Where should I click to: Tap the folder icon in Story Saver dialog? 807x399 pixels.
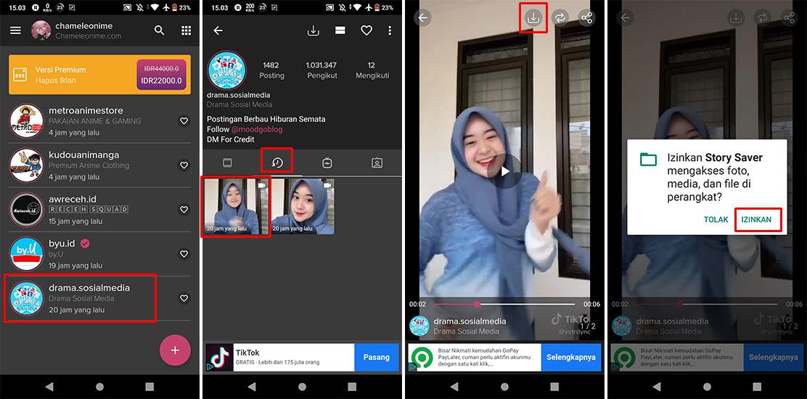649,159
